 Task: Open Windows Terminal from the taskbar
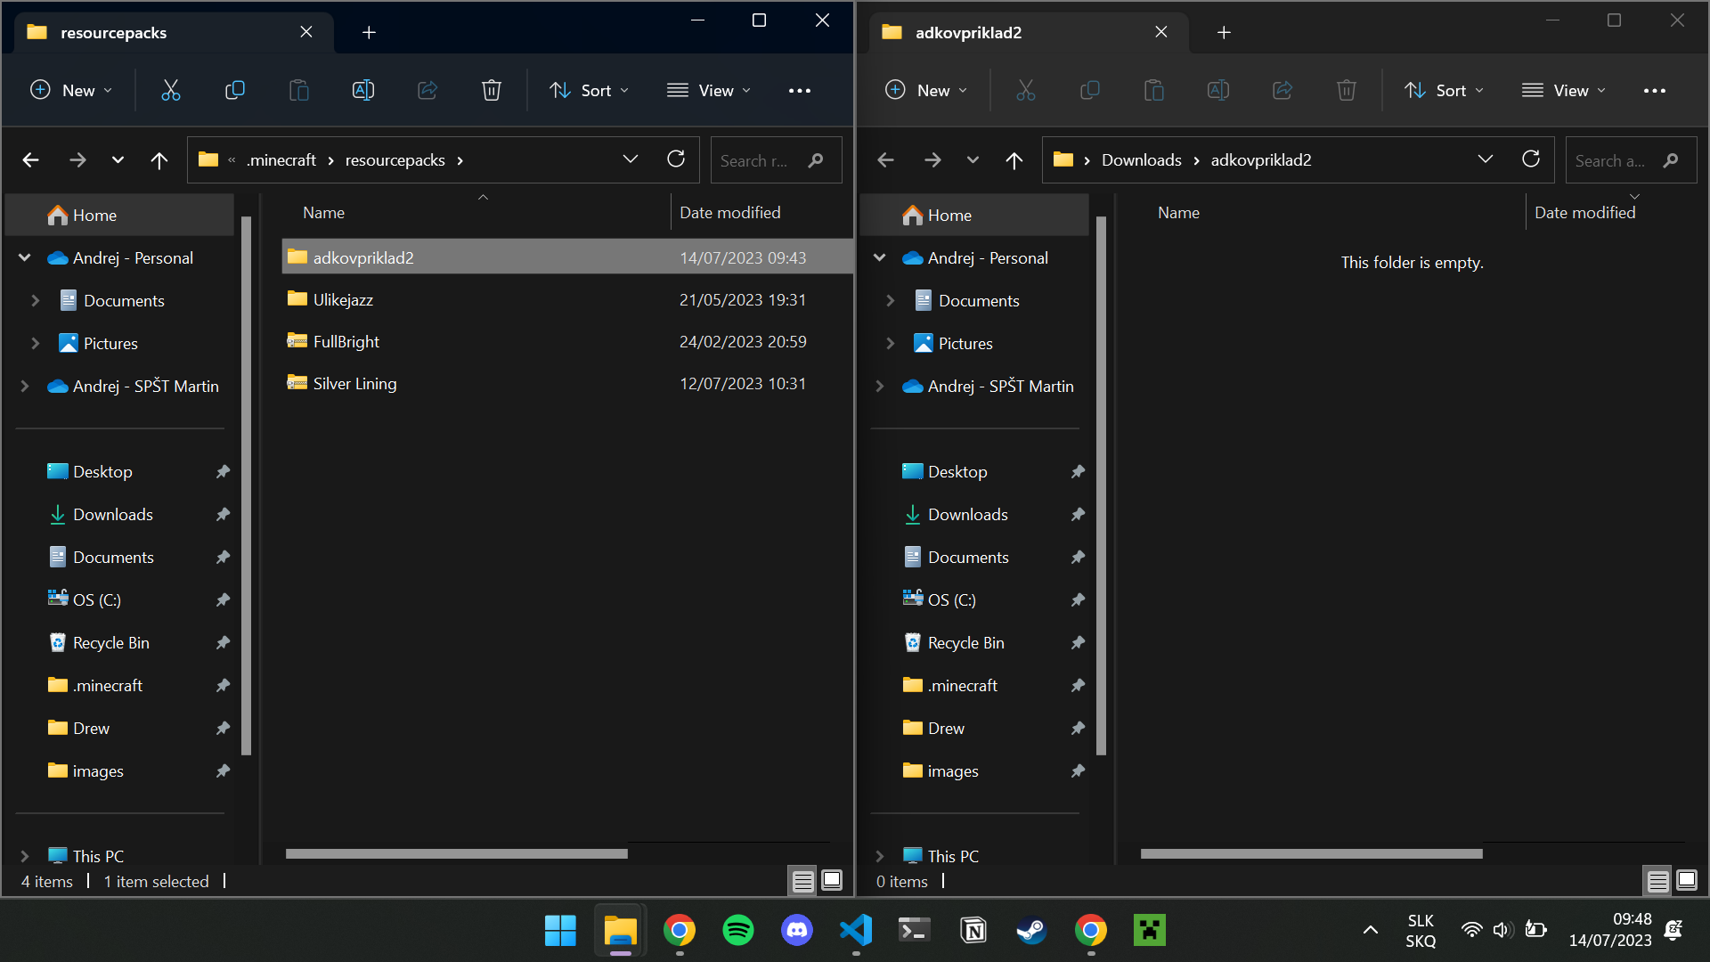pyautogui.click(x=914, y=931)
